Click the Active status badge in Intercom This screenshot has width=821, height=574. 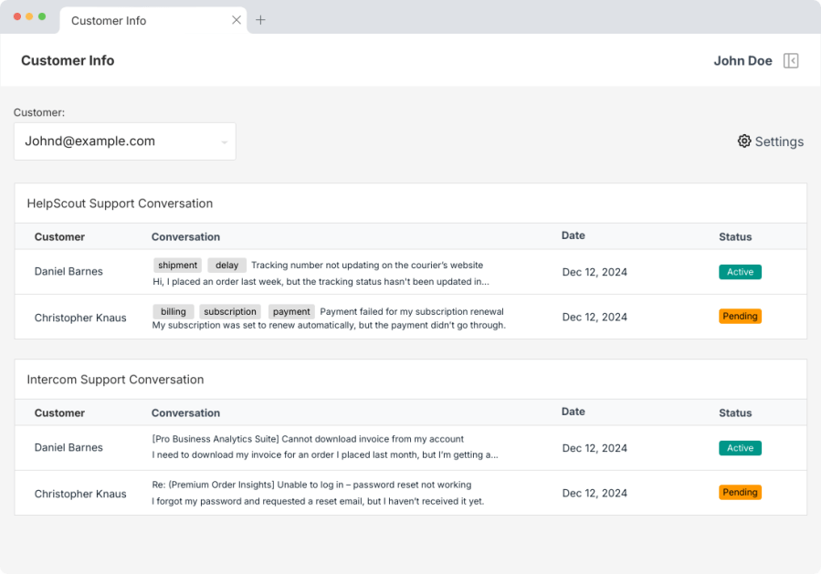click(x=740, y=448)
